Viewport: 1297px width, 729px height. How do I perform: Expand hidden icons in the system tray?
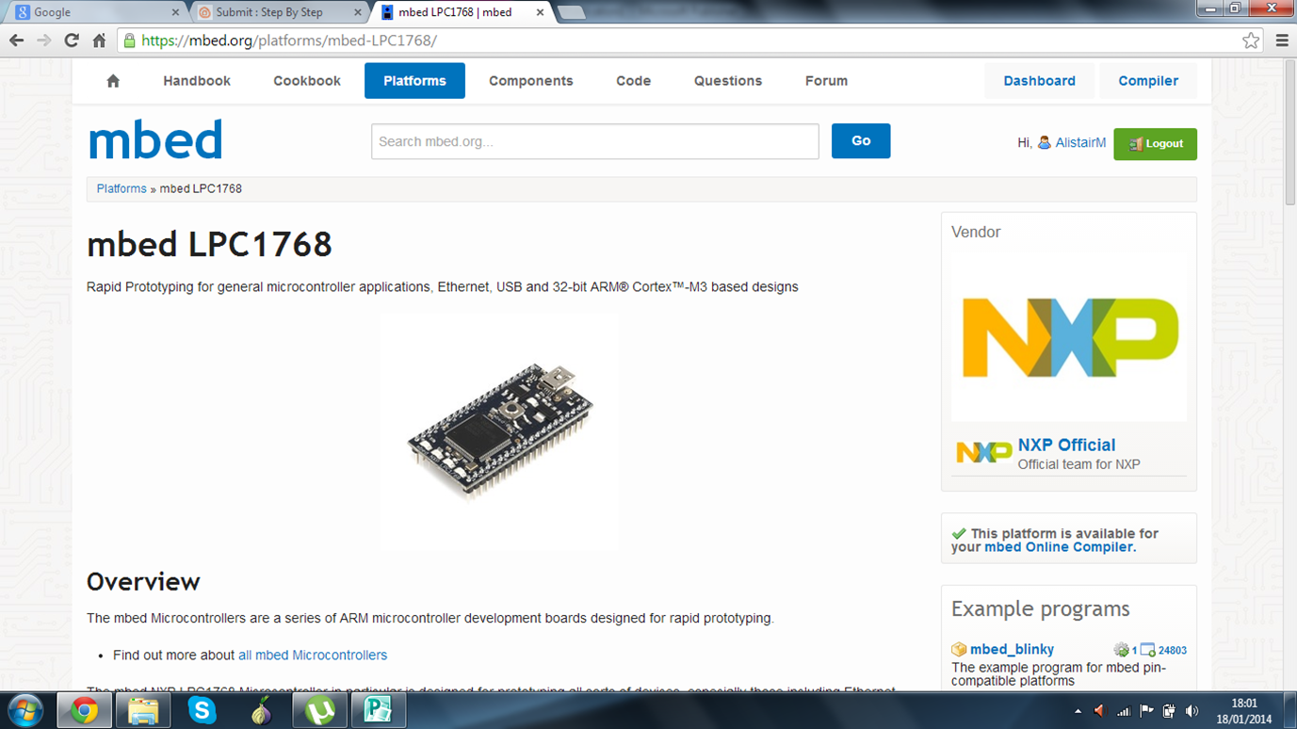[1078, 710]
